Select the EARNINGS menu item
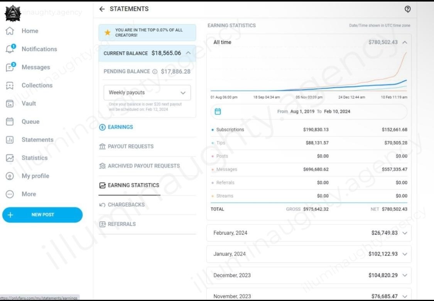The width and height of the screenshot is (434, 301). point(120,127)
